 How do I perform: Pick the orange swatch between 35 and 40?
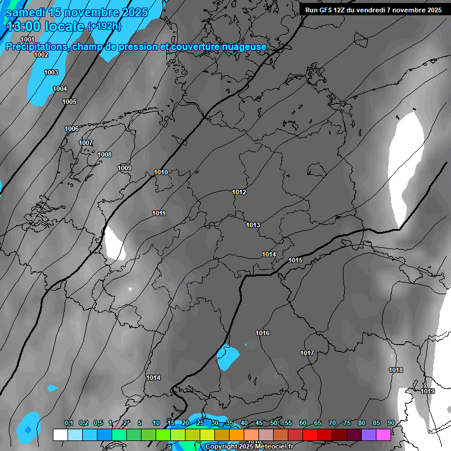(x=237, y=435)
